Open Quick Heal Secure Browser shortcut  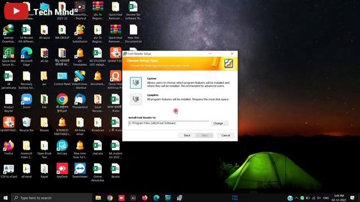(9, 57)
